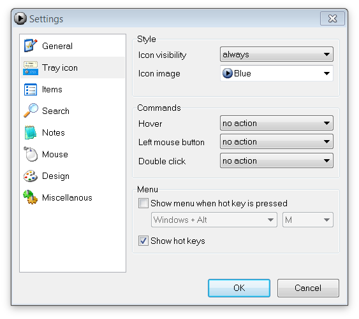This screenshot has width=359, height=319.
Task: Open the Design category label
Action: pos(55,176)
